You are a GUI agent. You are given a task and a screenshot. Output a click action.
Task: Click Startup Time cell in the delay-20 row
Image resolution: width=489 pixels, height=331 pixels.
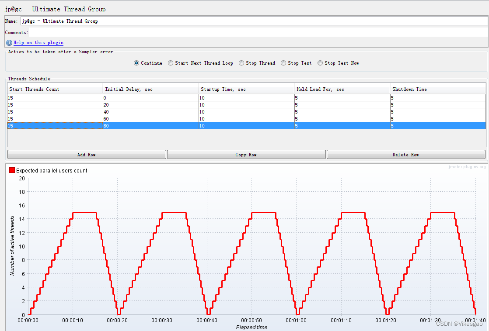pos(246,105)
